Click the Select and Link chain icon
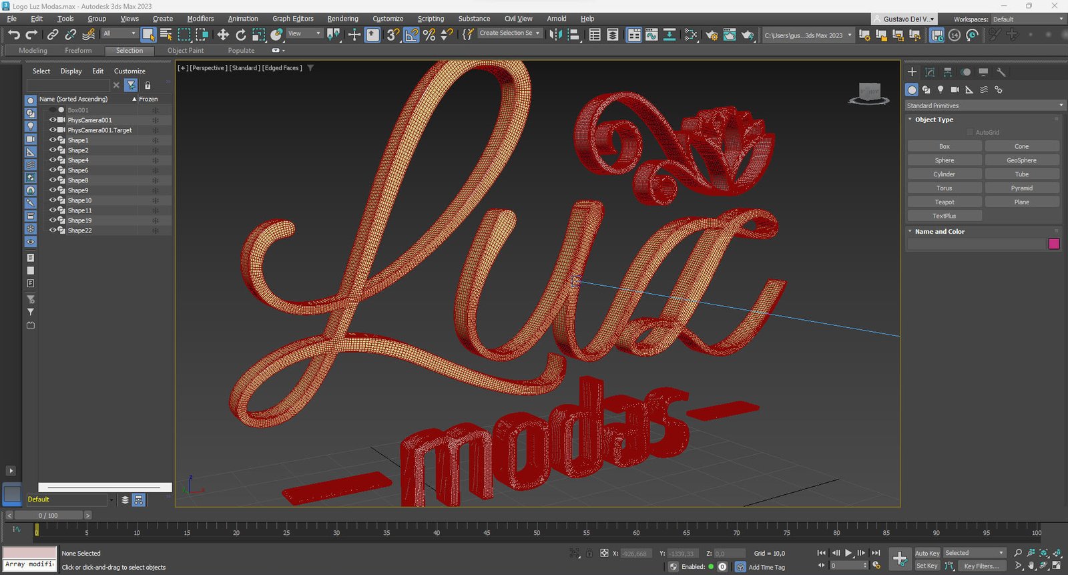Viewport: 1068px width, 575px height. [x=53, y=35]
